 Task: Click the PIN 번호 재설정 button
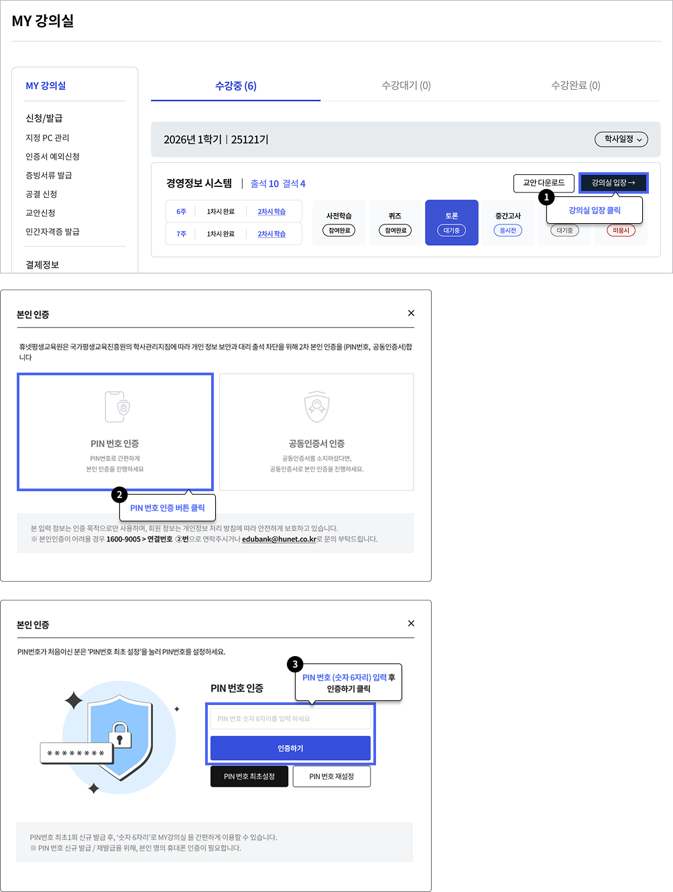coord(331,776)
